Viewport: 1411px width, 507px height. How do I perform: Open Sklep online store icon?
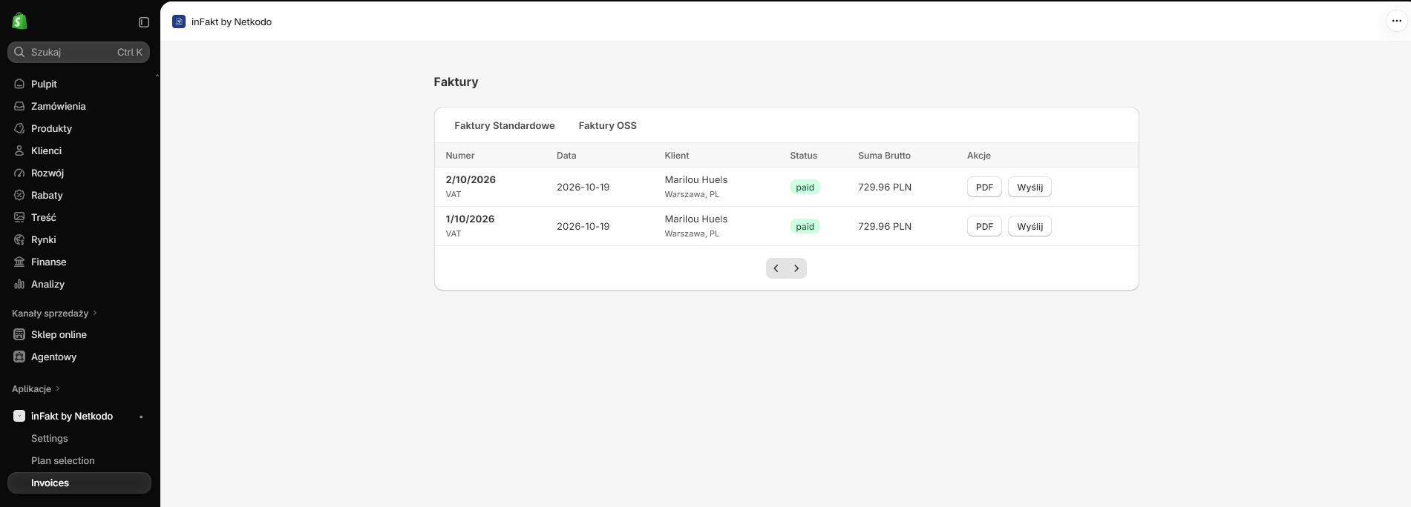(19, 334)
